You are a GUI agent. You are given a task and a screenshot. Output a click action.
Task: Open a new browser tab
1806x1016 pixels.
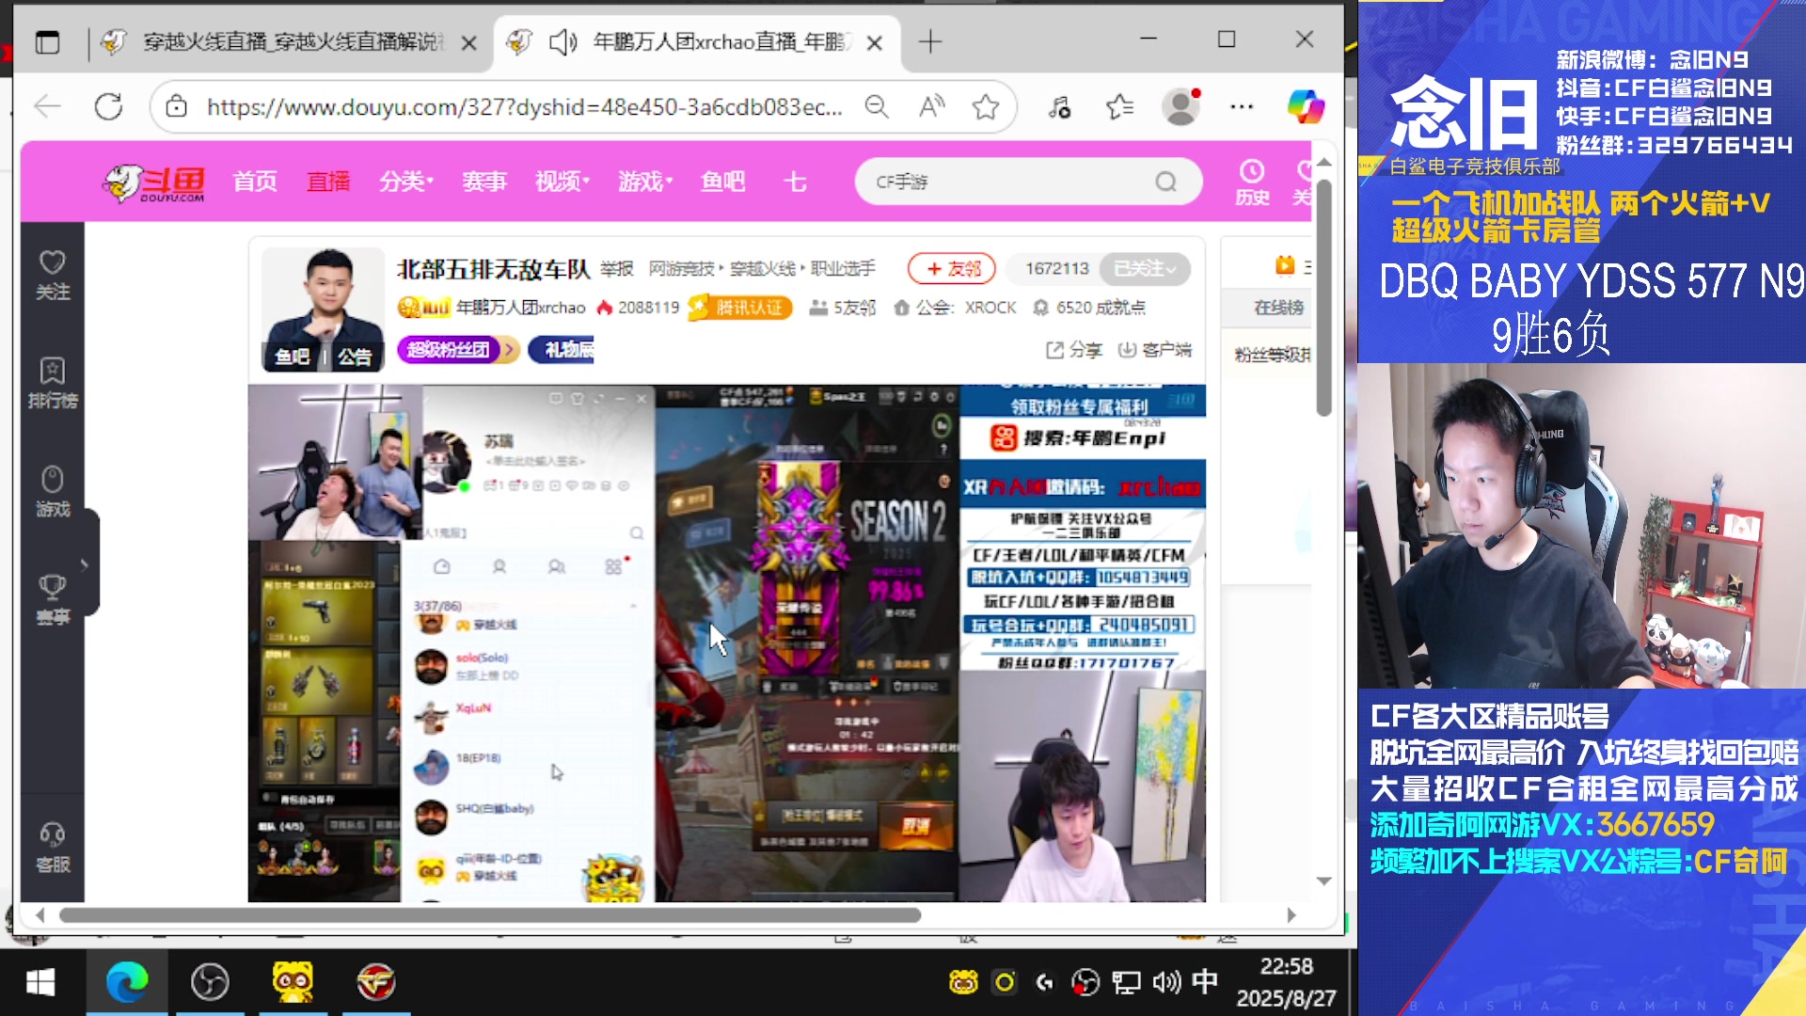coord(929,41)
